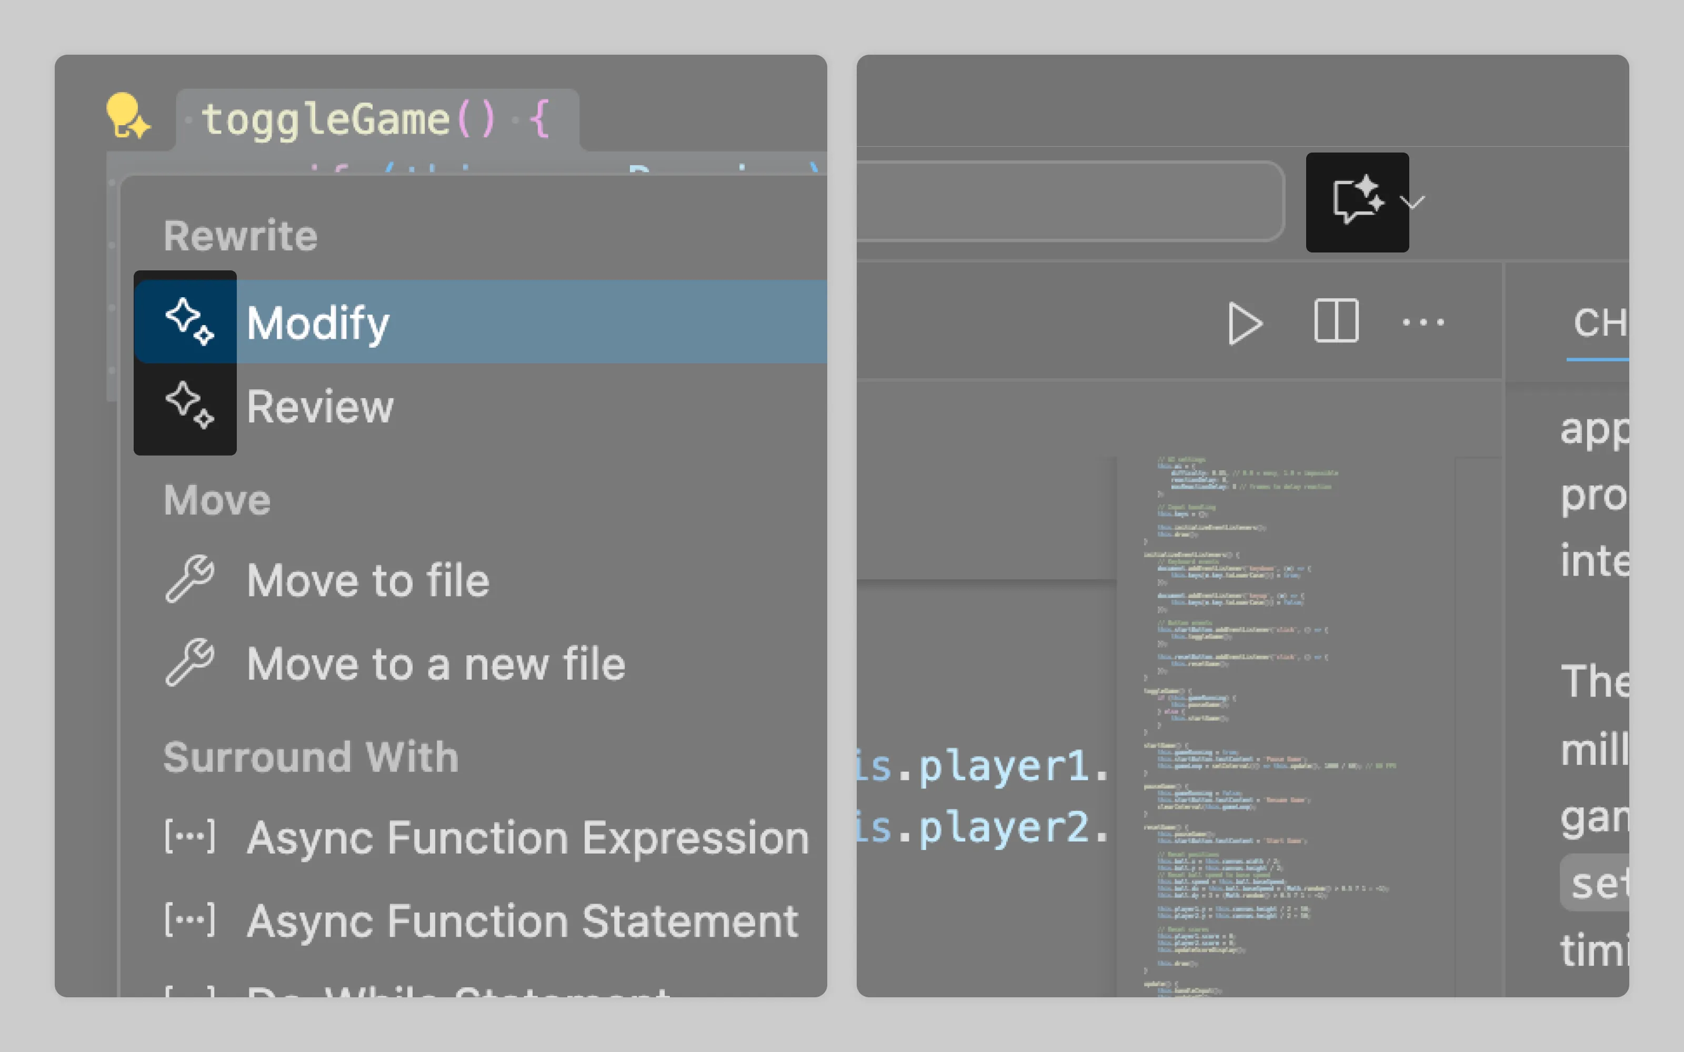This screenshot has height=1052, width=1684.
Task: Click the sparkle icon next to Modify
Action: 188,322
